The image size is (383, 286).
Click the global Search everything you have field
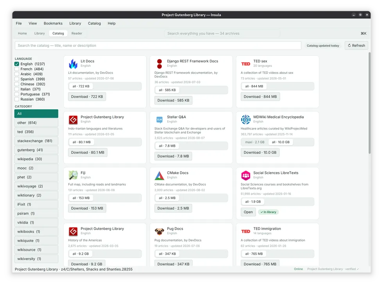point(222,34)
